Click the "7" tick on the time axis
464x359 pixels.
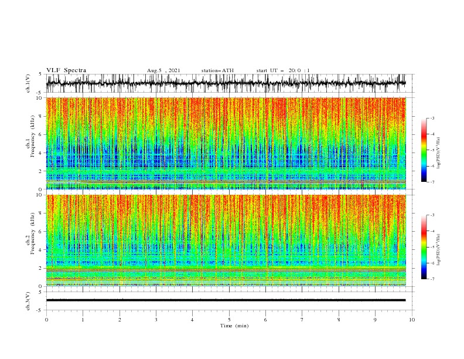(302, 320)
